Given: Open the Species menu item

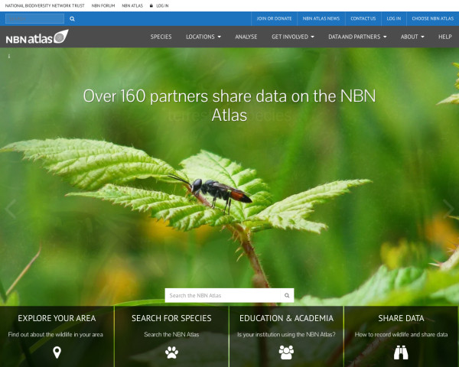Looking at the screenshot, I should pos(161,37).
